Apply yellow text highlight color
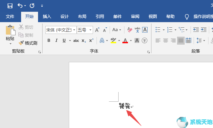This screenshot has width=213, height=128. click(x=113, y=40)
